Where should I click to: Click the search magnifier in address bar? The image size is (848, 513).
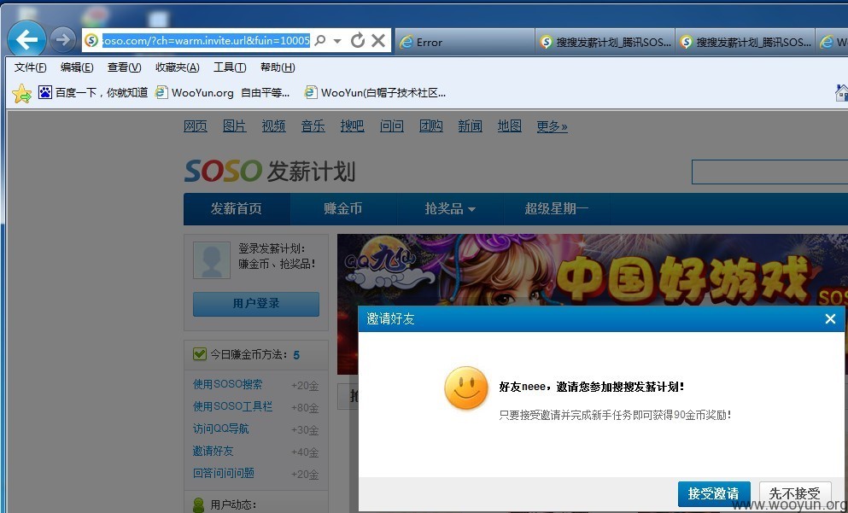[x=320, y=40]
